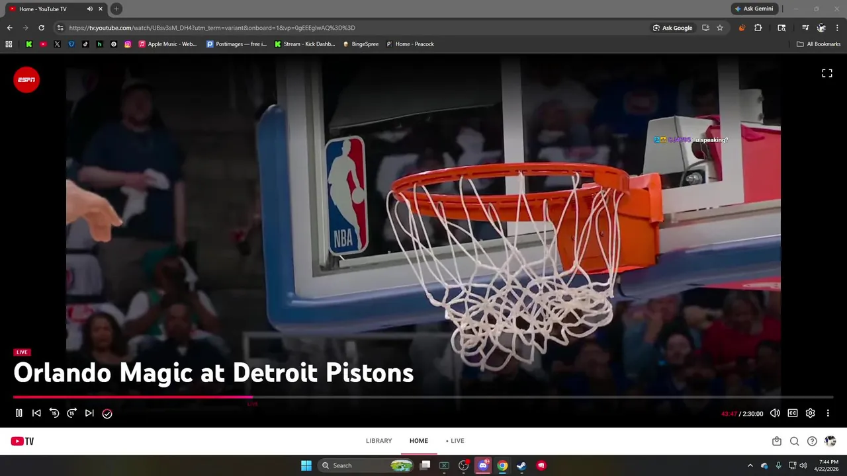
Task: Open the Extensions puzzle icon
Action: (758, 28)
